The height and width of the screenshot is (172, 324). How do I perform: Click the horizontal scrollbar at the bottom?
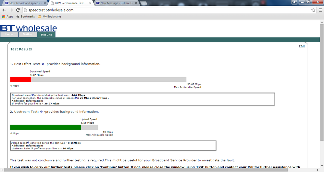pyautogui.click(x=146, y=170)
